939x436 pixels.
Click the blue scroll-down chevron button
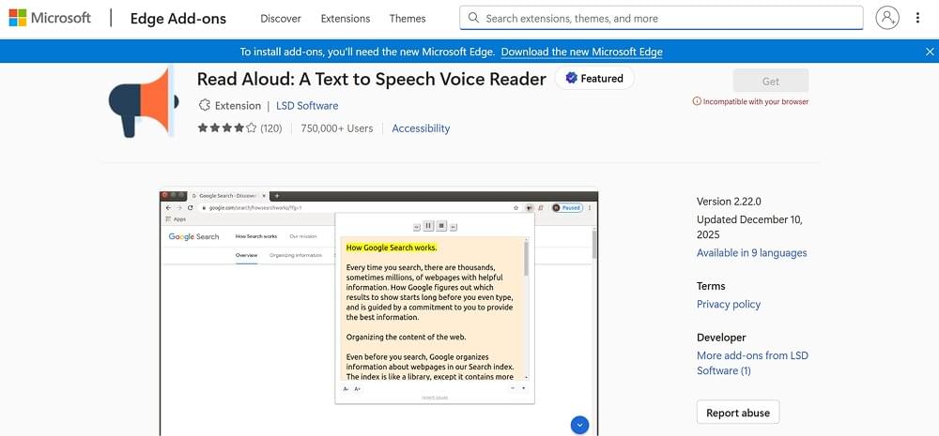coord(579,425)
